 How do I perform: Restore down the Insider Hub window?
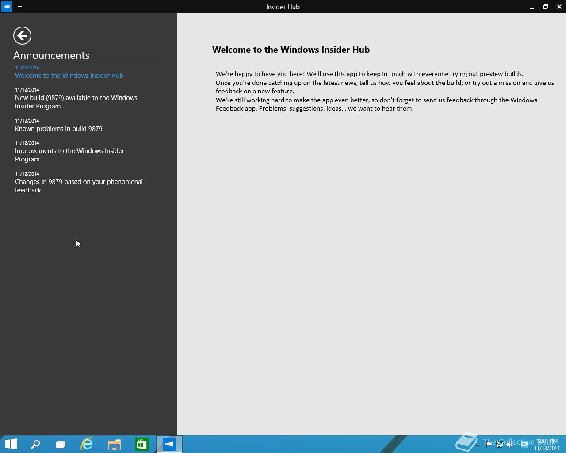point(546,7)
